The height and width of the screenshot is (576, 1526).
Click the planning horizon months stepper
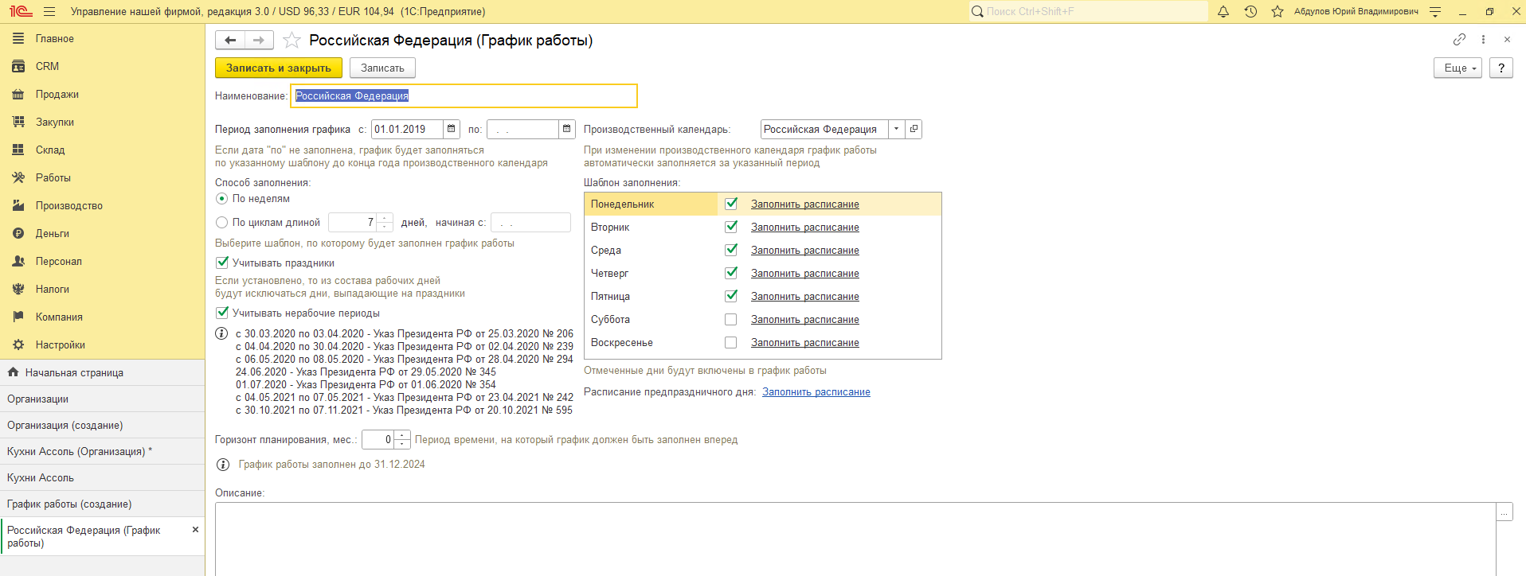pyautogui.click(x=402, y=439)
